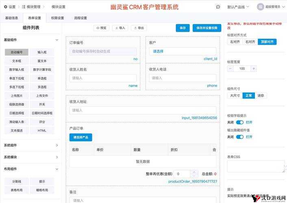Click the settings gear icon
This screenshot has width=287, height=203.
[6, 7]
